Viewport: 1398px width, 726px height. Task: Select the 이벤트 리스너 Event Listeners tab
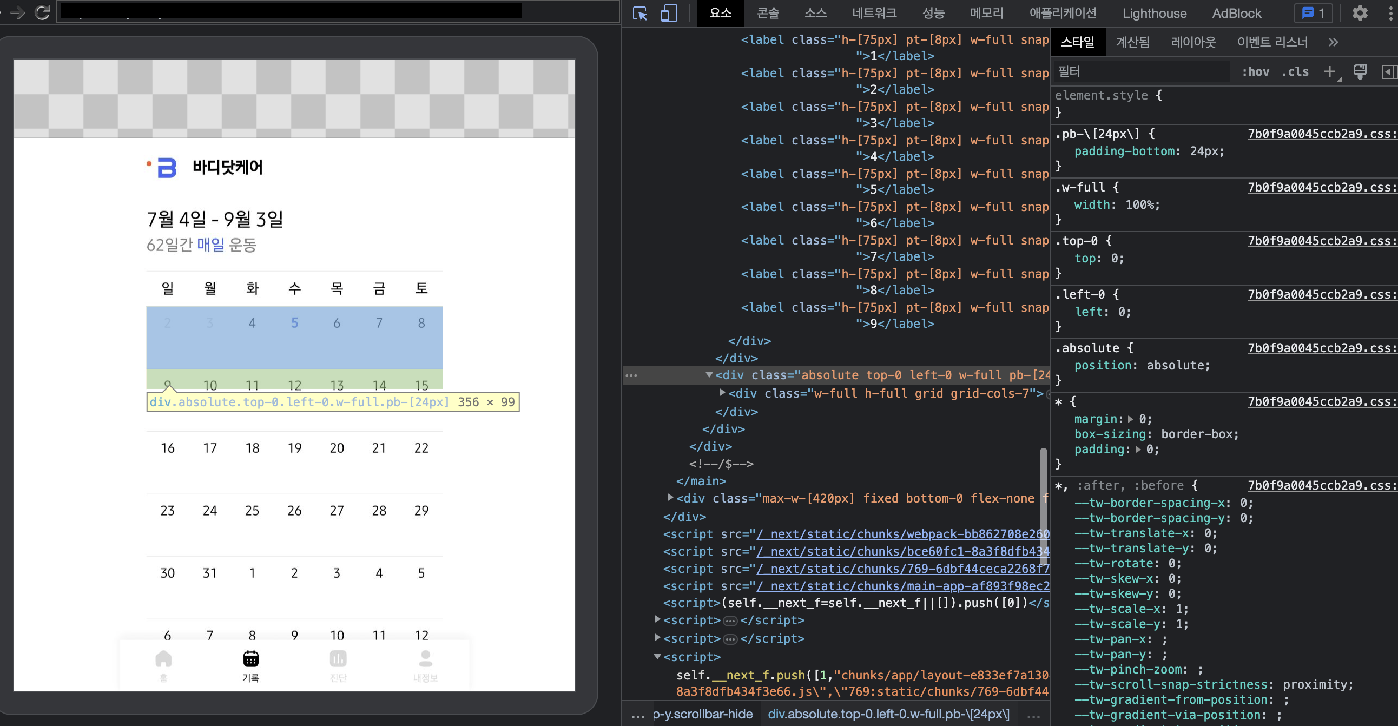click(1272, 42)
